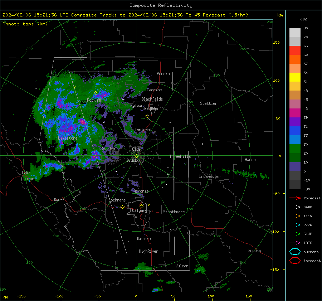
Task: Click the bright green 30-20 dBZ swatch
Action: 295,149
